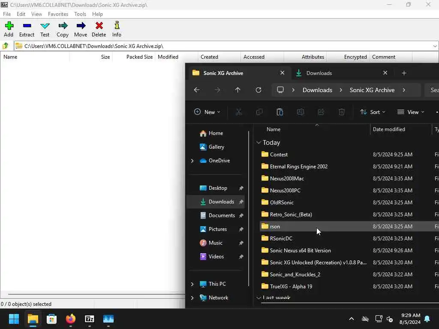This screenshot has height=329, width=439.
Task: Add a new File Explorer tab
Action: [x=404, y=73]
